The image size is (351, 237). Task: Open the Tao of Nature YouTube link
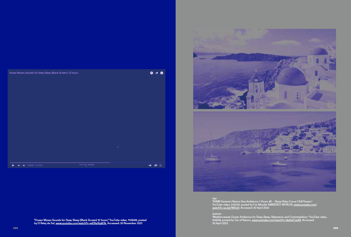(x=276, y=220)
